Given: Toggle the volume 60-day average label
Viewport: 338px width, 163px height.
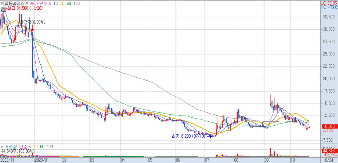Looking at the screenshot, I should (x=42, y=147).
